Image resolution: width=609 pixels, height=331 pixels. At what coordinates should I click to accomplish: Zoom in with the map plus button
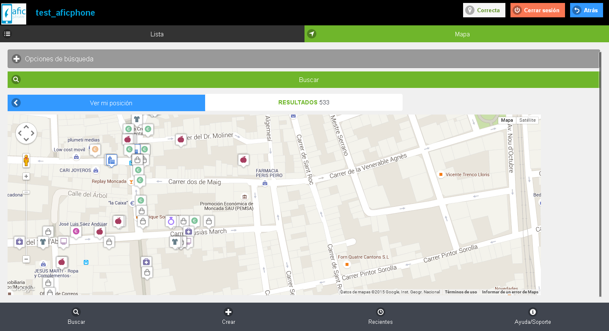tap(26, 176)
